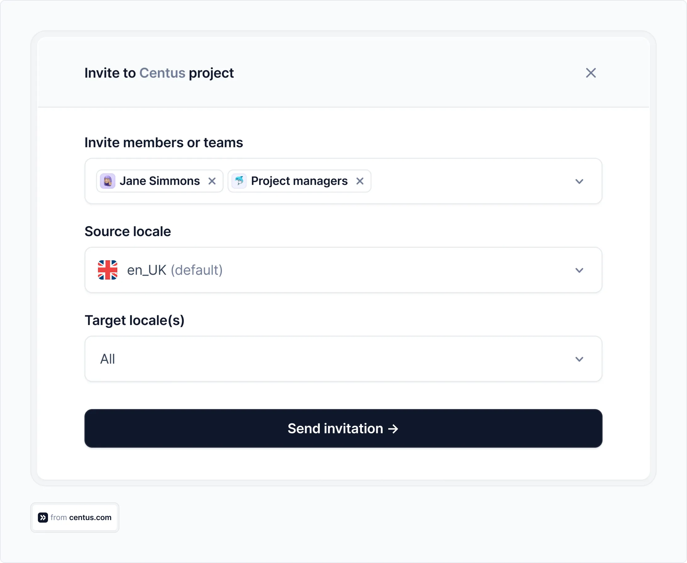
Task: Open the Target locale(s) dropdown showing All
Action: coord(580,359)
